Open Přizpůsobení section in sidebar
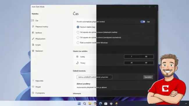This screenshot has height=106, width=189. [40, 39]
